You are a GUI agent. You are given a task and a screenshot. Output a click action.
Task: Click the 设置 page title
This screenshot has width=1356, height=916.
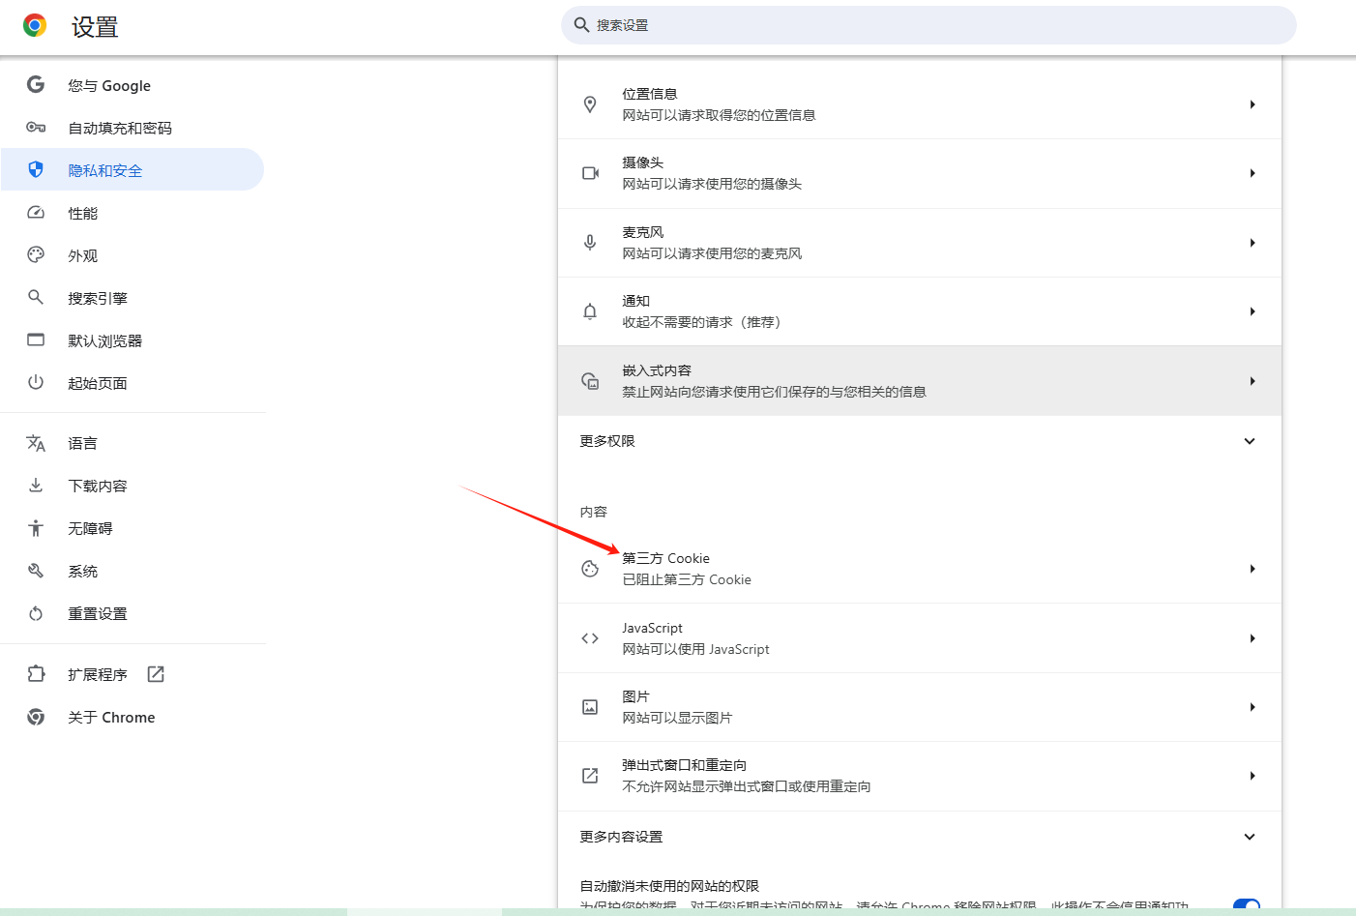[95, 27]
